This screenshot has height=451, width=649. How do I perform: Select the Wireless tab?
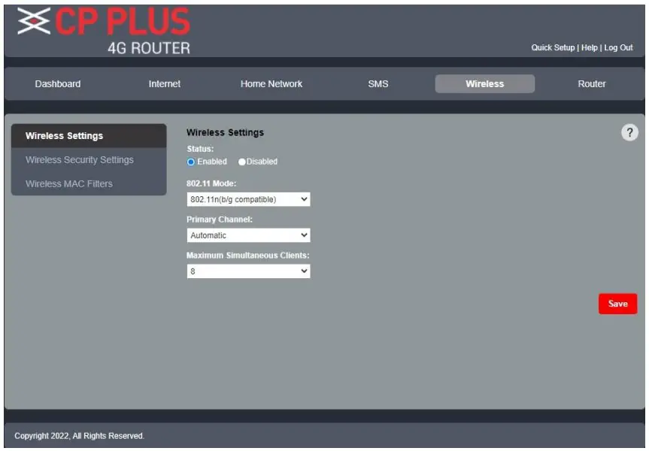click(484, 84)
